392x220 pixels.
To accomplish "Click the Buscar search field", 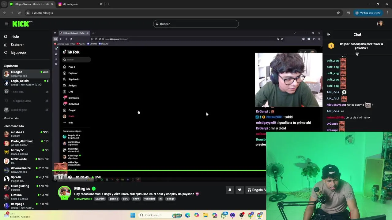I will (x=196, y=24).
